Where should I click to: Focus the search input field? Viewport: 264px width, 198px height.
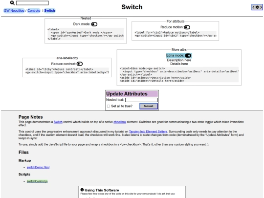point(32,3)
